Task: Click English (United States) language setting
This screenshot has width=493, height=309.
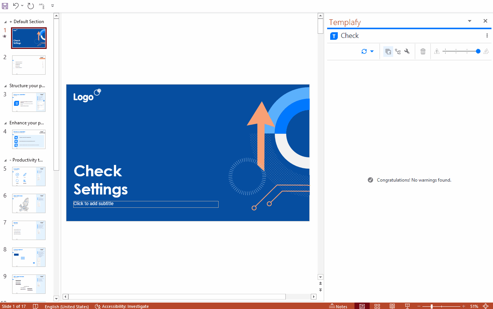Action: [67, 306]
